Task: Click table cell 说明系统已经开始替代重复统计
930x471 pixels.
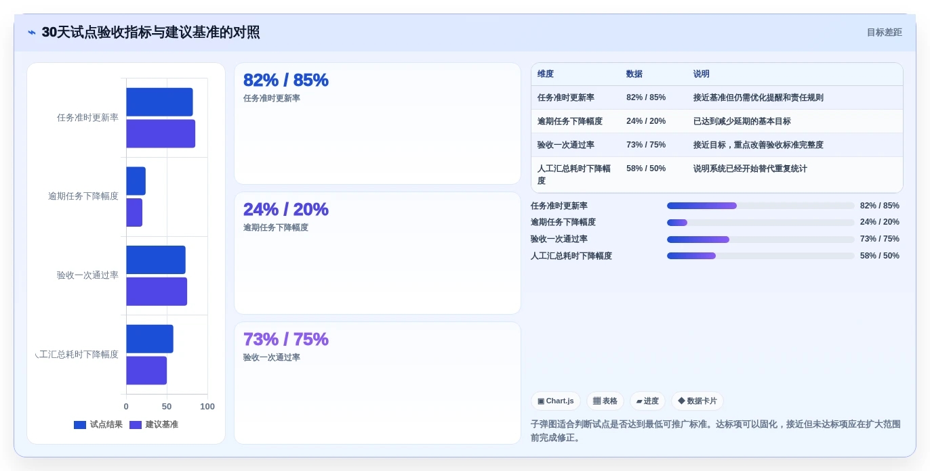Action: [750, 169]
